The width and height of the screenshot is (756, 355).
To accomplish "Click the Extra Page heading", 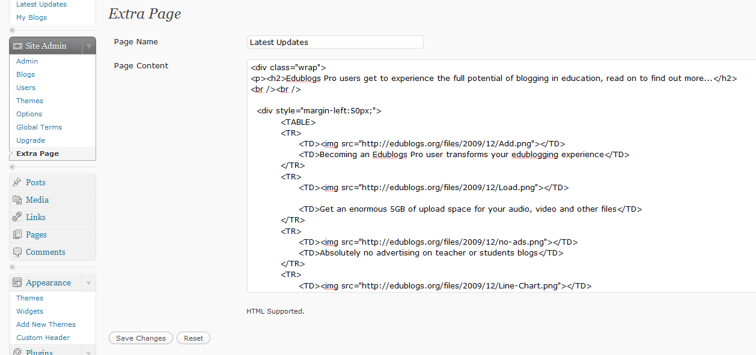I will (145, 14).
